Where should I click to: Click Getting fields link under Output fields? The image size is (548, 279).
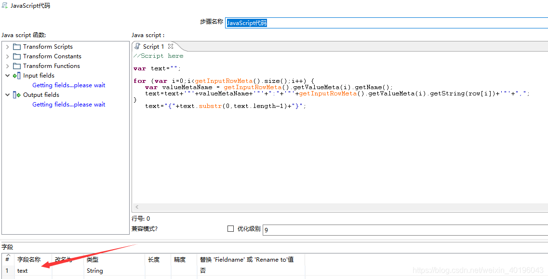click(x=68, y=104)
